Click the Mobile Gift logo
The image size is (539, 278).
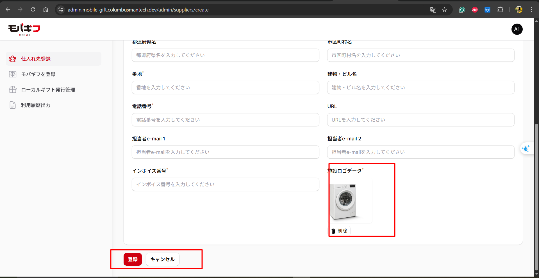click(x=24, y=29)
